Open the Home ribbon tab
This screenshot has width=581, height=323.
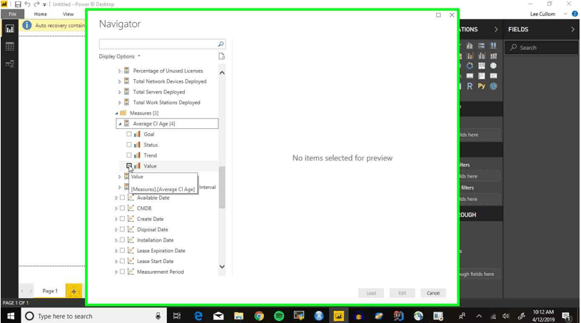point(41,14)
